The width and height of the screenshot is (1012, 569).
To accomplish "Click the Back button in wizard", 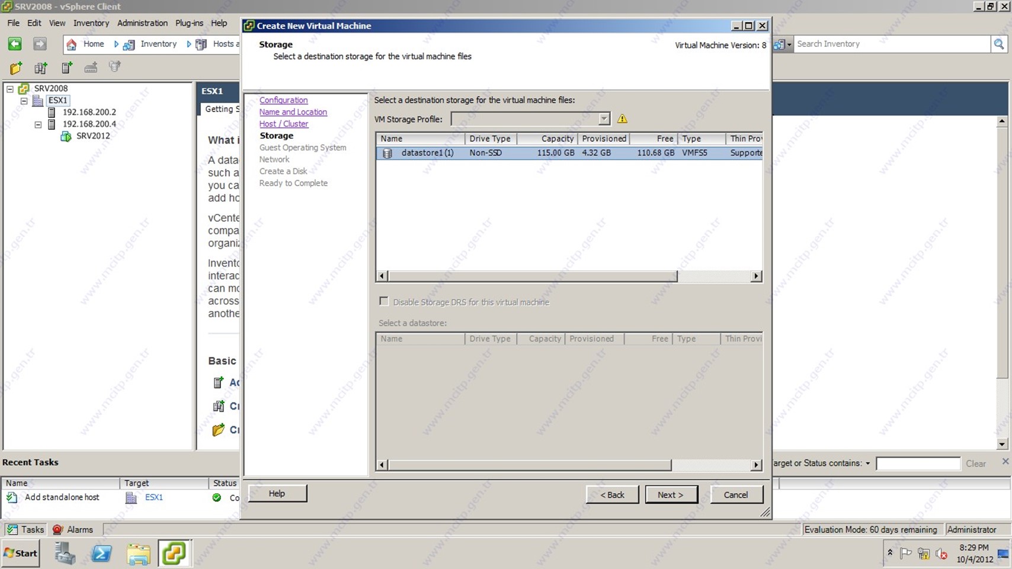I will point(612,495).
